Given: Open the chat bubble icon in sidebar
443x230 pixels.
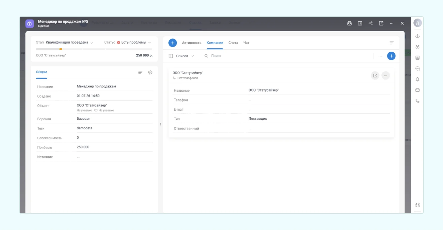Looking at the screenshot, I should (x=418, y=69).
